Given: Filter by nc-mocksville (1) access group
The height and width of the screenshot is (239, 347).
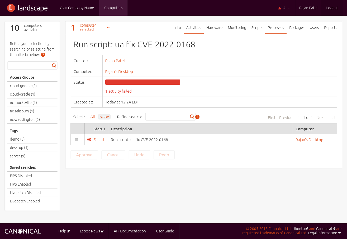Looking at the screenshot, I should 23,103.
